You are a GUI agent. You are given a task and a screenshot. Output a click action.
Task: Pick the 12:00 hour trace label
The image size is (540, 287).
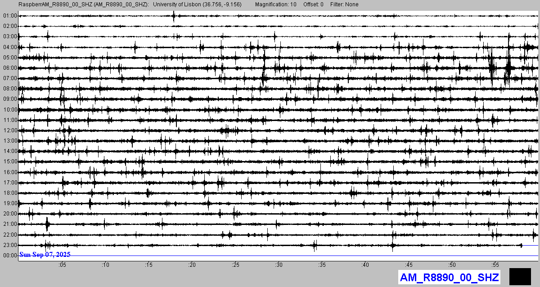point(9,130)
